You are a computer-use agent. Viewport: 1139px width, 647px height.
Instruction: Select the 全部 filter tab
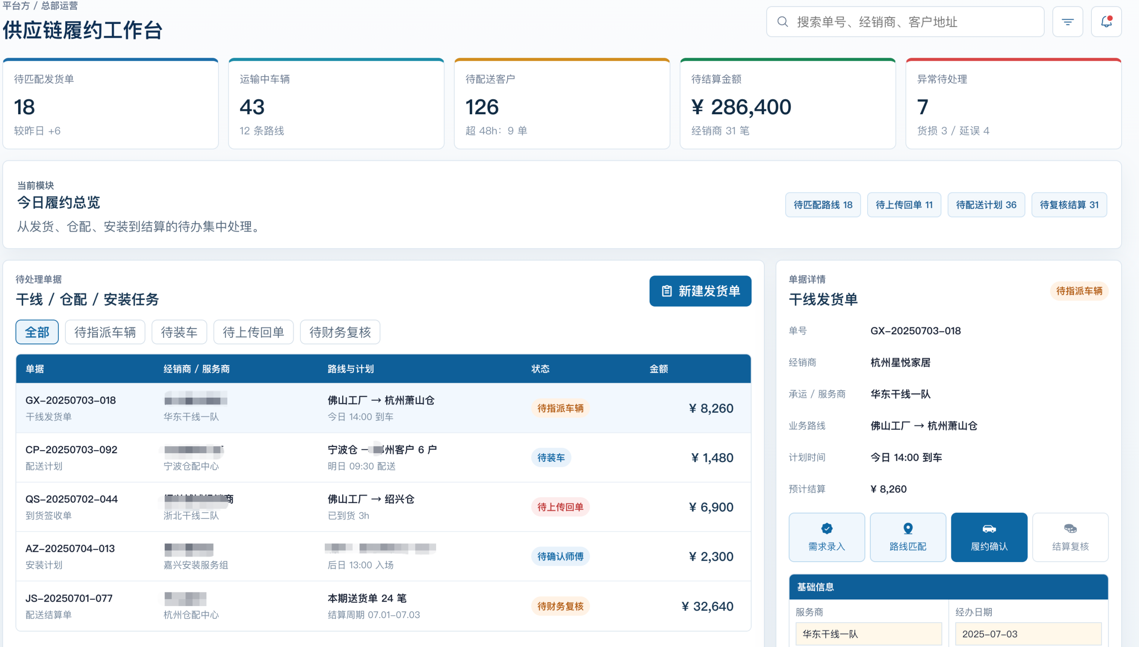pos(37,332)
